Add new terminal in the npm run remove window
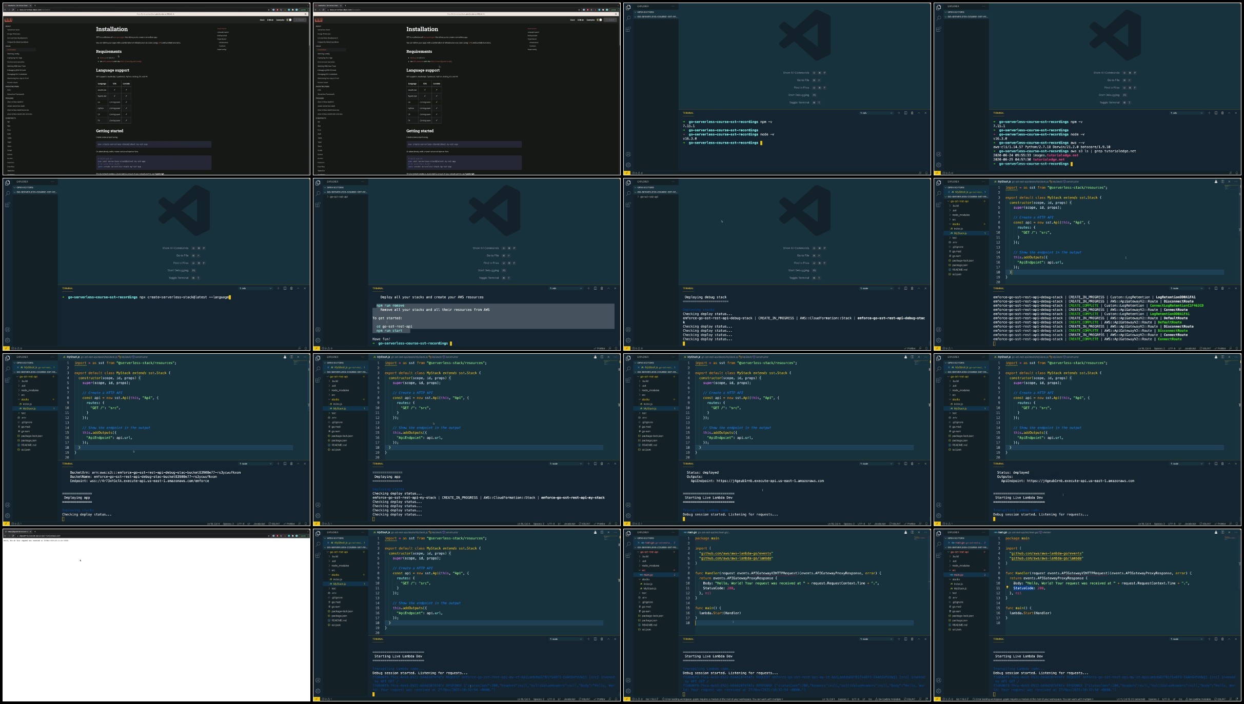The width and height of the screenshot is (1244, 704). 588,288
